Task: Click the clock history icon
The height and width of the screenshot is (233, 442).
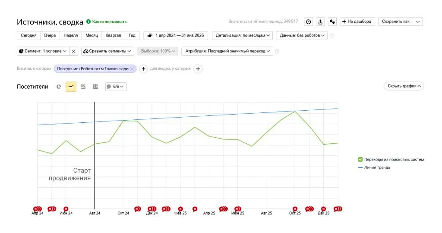Action: [309, 22]
